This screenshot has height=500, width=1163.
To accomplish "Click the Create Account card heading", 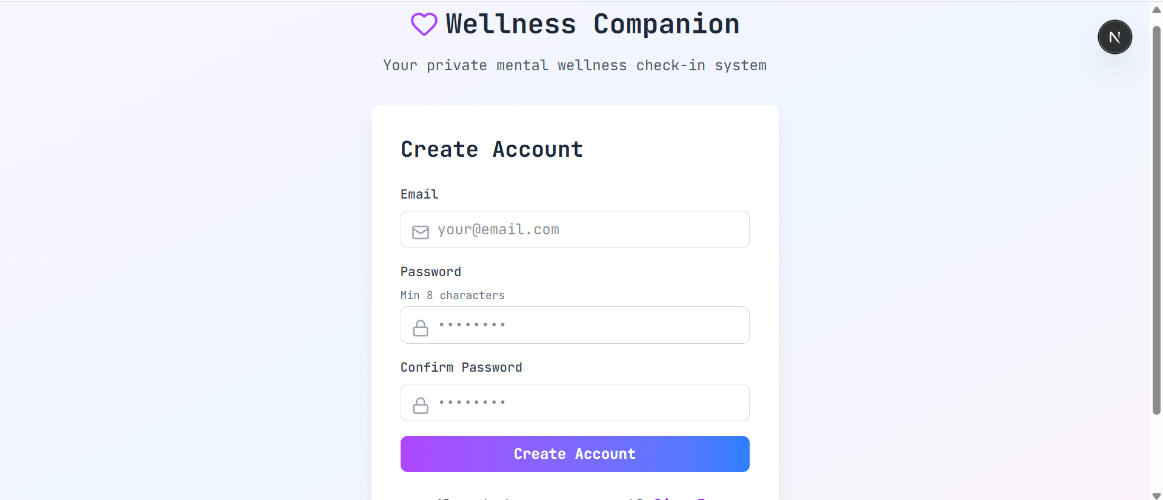I will (492, 150).
